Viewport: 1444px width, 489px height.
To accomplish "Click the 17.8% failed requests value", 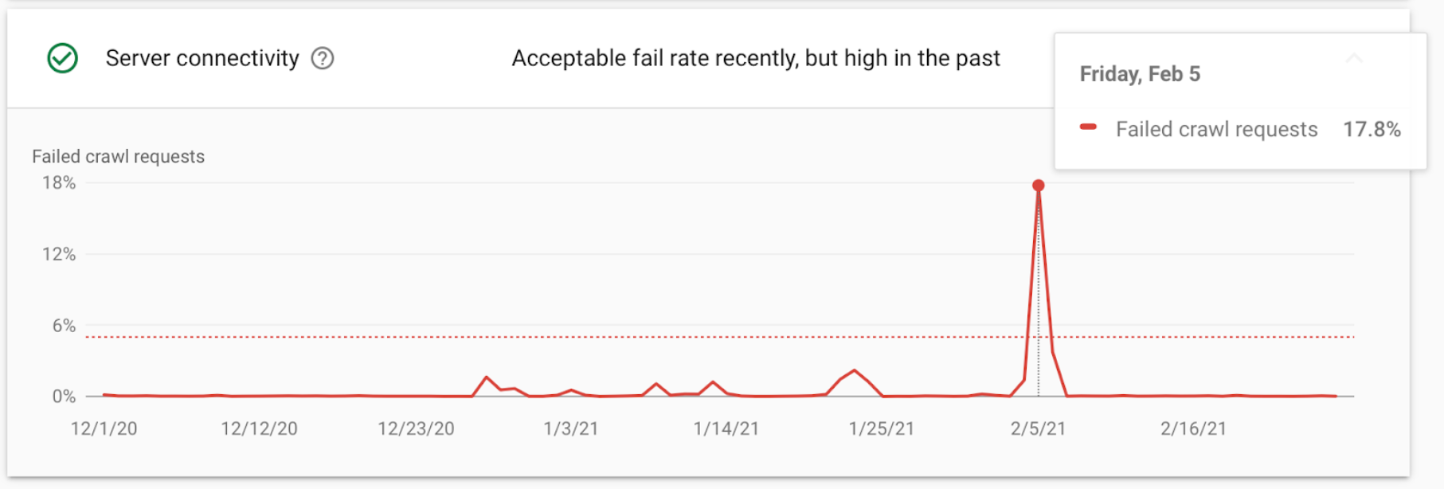I will [x=1372, y=129].
